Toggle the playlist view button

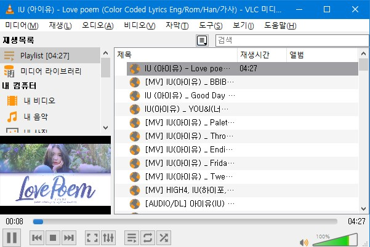[132, 238]
